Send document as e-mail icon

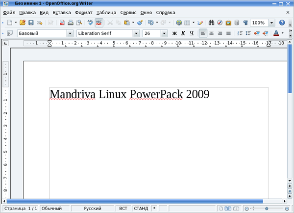coord(39,23)
